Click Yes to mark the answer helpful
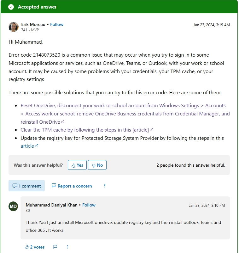Image resolution: width=239 pixels, height=253 pixels. [x=77, y=165]
